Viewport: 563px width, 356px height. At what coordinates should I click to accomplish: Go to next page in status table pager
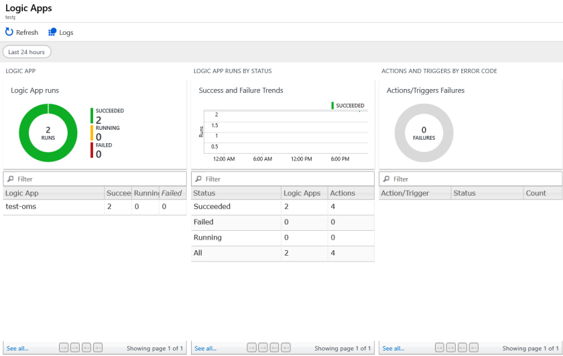point(274,348)
